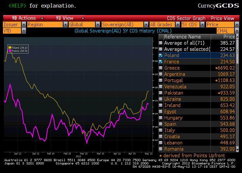The height and width of the screenshot is (173, 242).
Task: Expand the Region dropdown arrow
Action: click(x=65, y=25)
